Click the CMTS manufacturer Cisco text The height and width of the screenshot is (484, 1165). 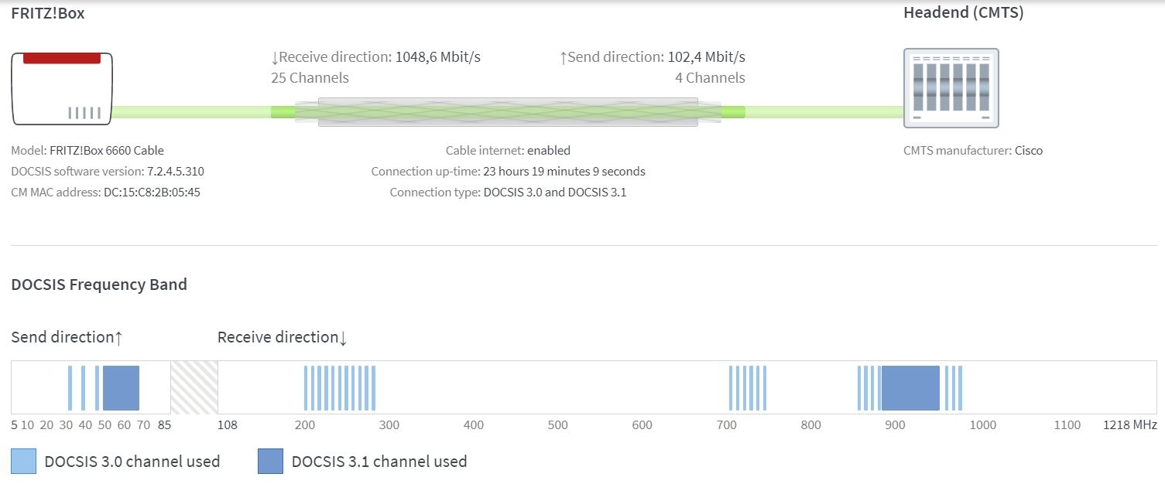(1029, 151)
